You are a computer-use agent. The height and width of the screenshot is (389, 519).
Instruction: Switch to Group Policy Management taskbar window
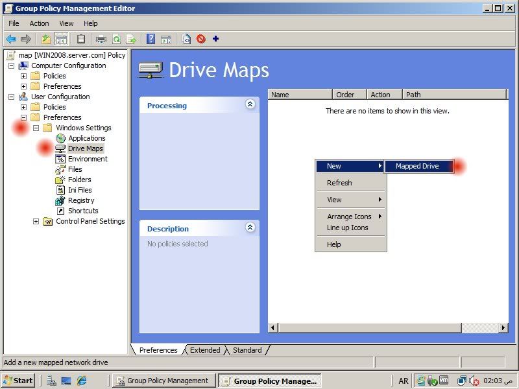coord(164,381)
